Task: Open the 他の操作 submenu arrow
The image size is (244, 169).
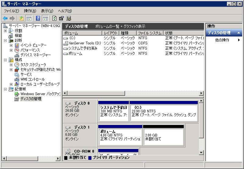Action: click(239, 40)
